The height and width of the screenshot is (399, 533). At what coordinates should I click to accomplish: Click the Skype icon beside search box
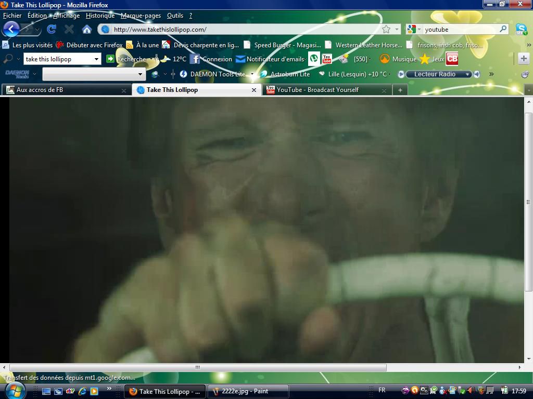point(521,29)
